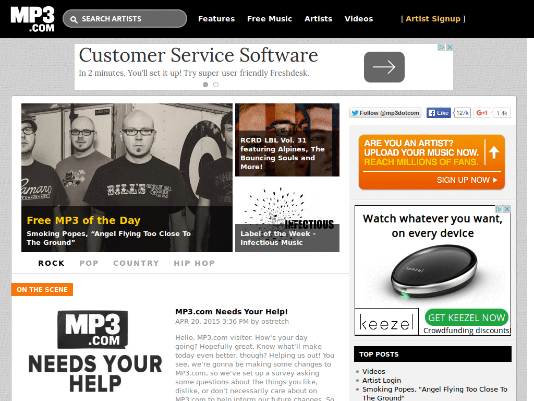The image size is (534, 401).
Task: Click the Facebook 127k like count
Action: point(463,113)
